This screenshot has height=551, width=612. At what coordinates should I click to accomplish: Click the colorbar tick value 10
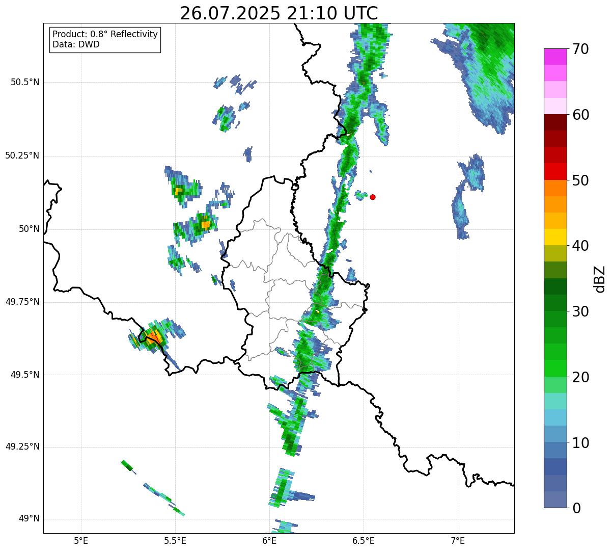tap(580, 443)
